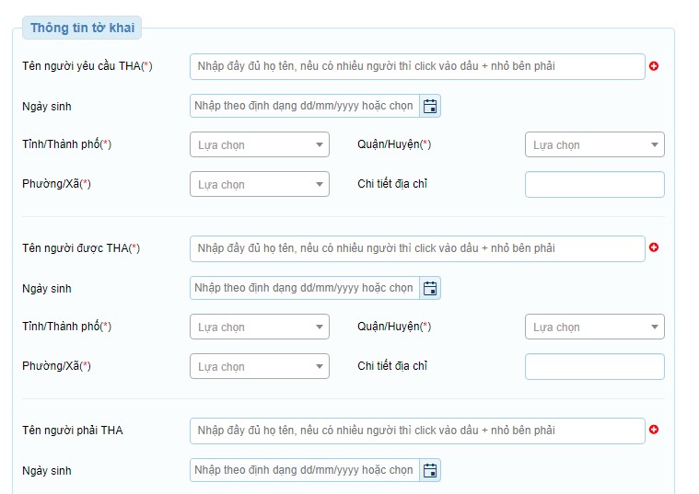
Task: Click red plus beside Tên người phải THA
Action: coord(654,430)
